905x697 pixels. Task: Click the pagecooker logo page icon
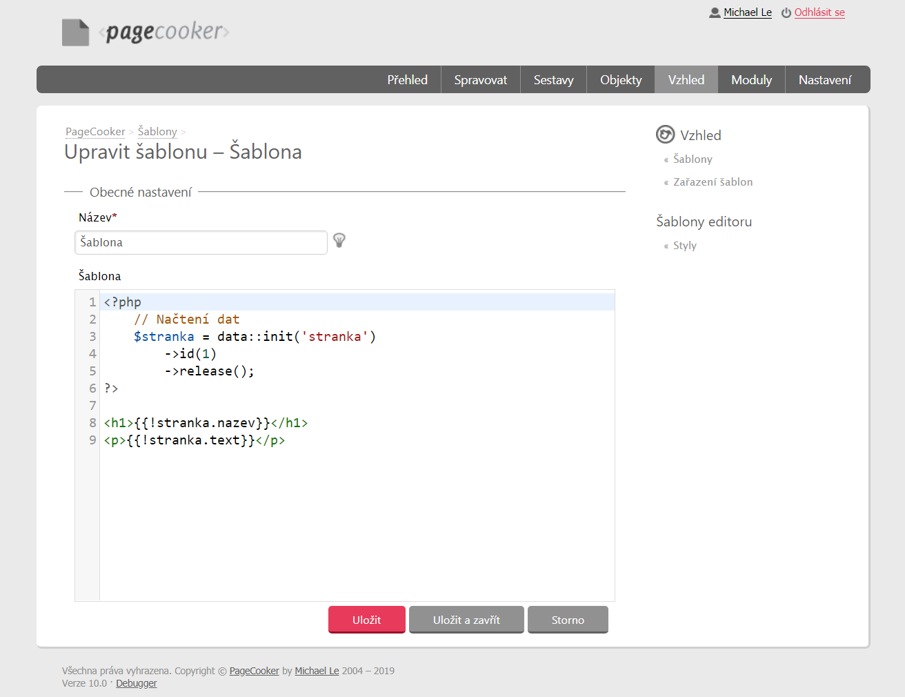(75, 32)
